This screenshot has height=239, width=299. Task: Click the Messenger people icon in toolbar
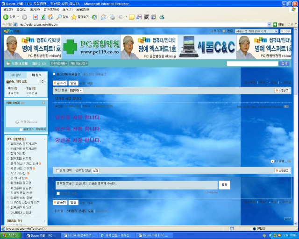[162, 17]
